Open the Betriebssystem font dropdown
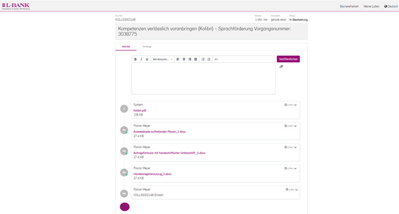 (162, 59)
